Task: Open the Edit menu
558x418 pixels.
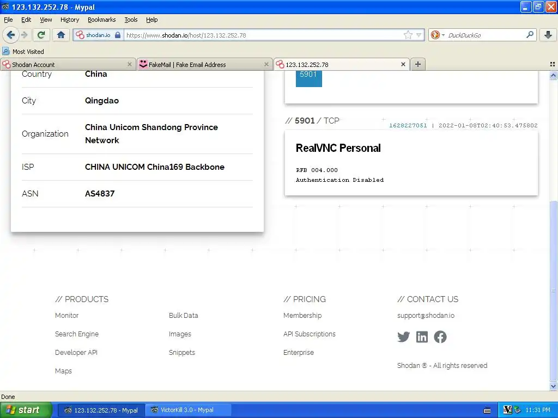Action: (x=26, y=20)
